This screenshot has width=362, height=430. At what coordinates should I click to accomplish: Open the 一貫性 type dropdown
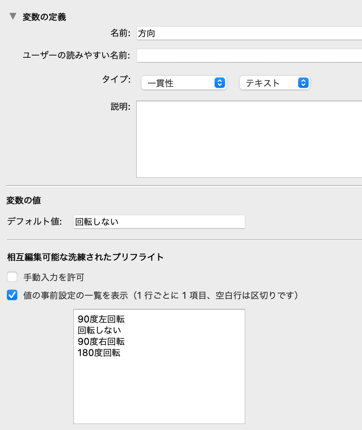(x=184, y=83)
